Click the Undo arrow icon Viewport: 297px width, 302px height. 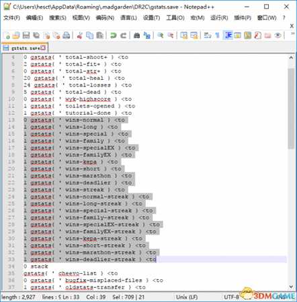pos(114,35)
